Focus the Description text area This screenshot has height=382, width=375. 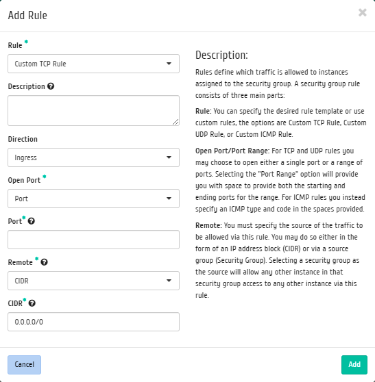pos(93,111)
